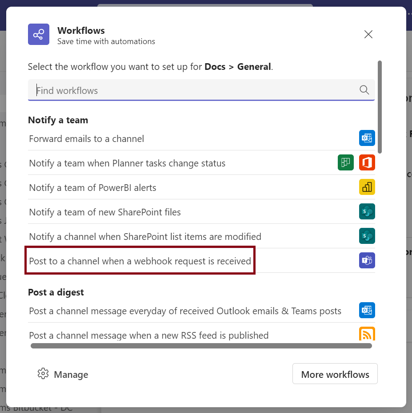Click the More workflows button
The width and height of the screenshot is (412, 413).
click(x=335, y=374)
